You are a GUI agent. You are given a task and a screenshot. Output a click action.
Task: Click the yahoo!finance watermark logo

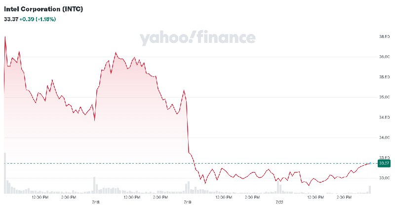click(197, 38)
